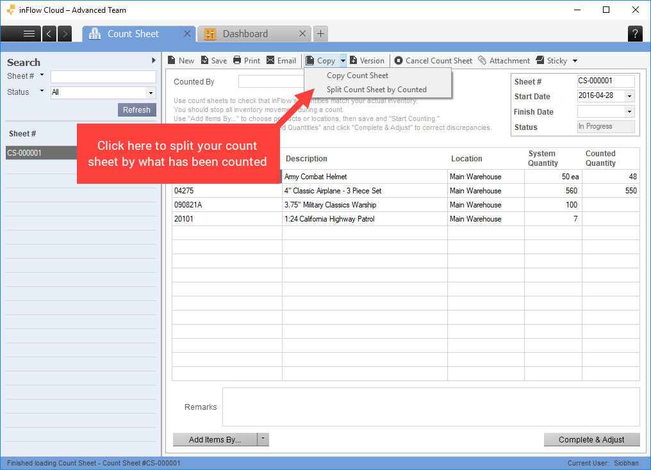Image resolution: width=651 pixels, height=470 pixels.
Task: Create a New count sheet
Action: (181, 61)
